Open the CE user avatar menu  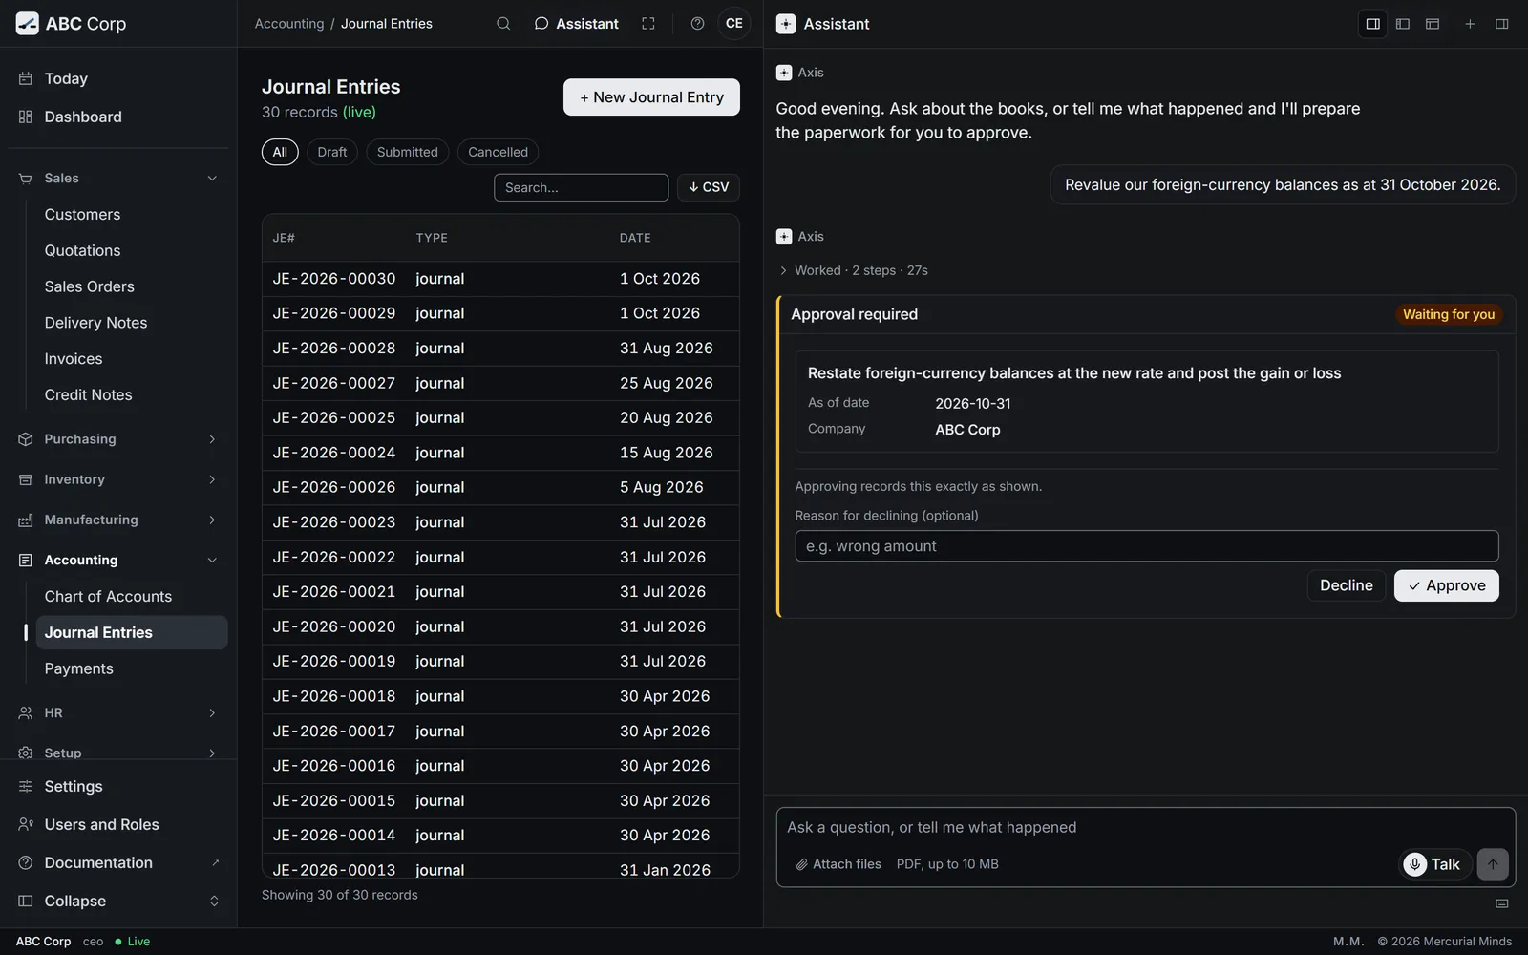[x=734, y=24]
